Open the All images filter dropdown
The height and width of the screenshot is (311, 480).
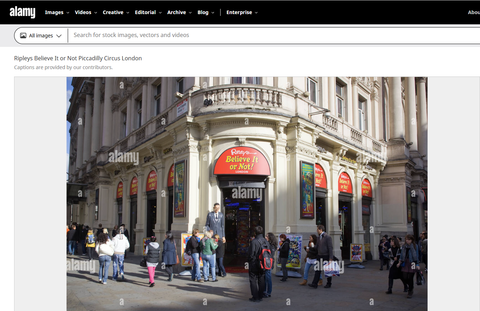[41, 36]
